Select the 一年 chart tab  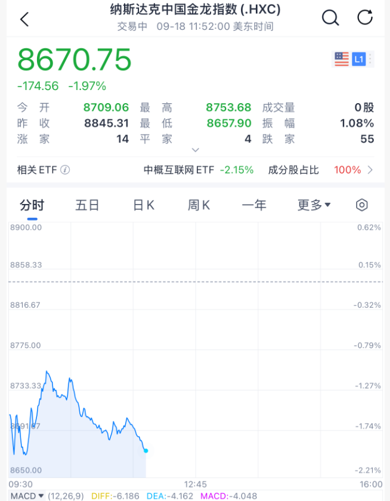[x=254, y=205]
